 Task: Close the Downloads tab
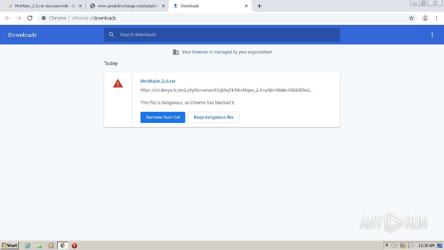(246, 6)
